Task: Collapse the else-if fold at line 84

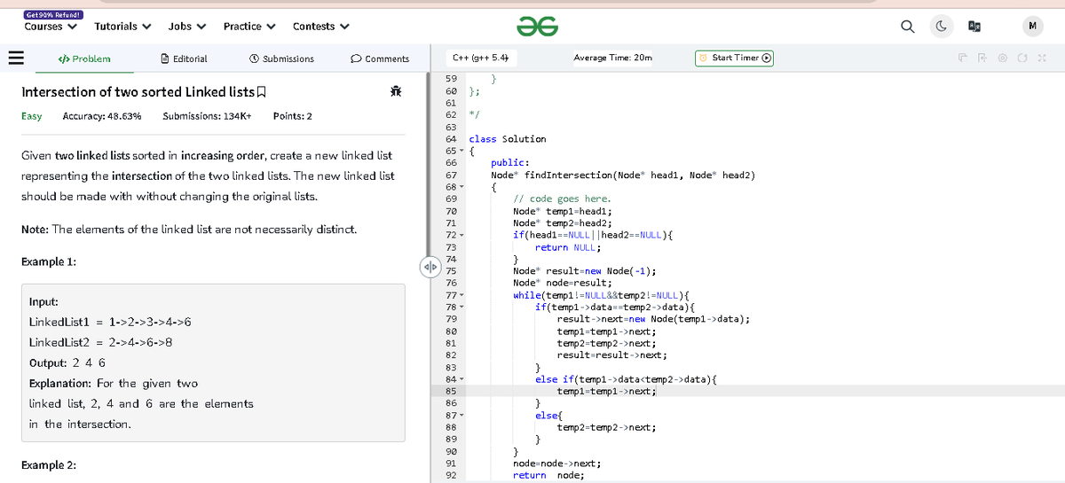Action: (462, 379)
